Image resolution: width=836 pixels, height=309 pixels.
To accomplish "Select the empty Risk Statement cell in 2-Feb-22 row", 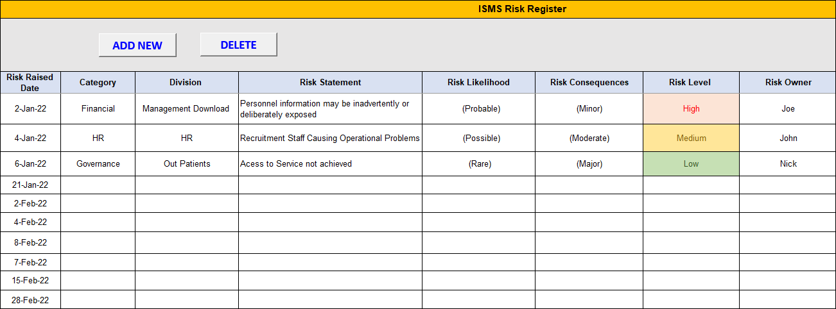I will pos(330,203).
